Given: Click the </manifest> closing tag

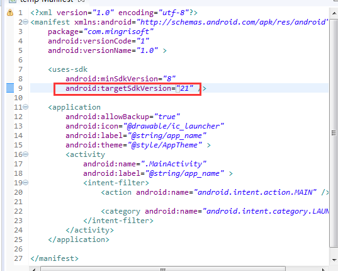Looking at the screenshot, I should [x=55, y=258].
